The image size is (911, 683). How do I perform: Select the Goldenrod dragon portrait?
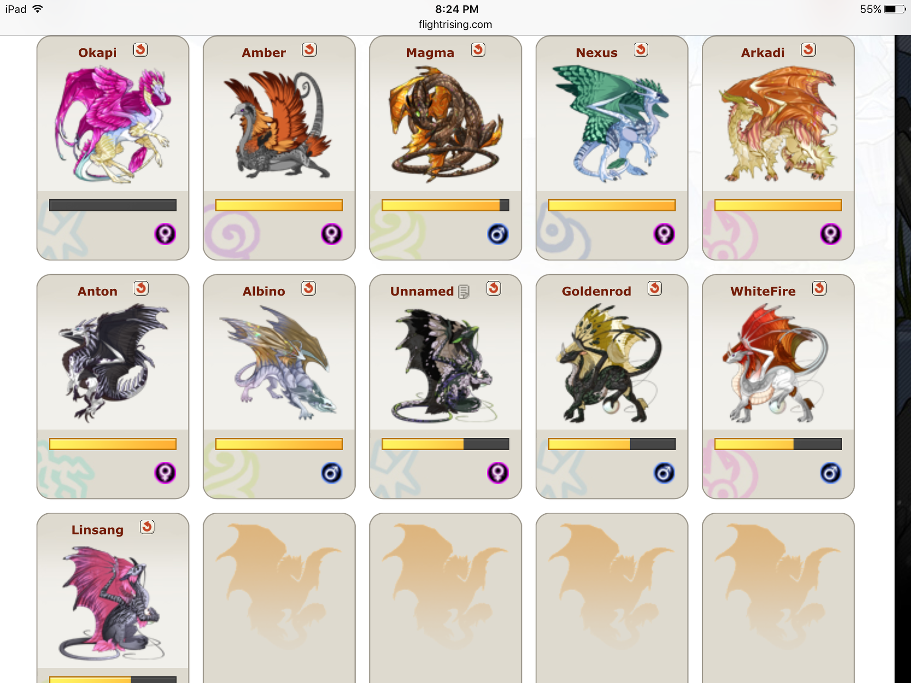[x=612, y=364]
